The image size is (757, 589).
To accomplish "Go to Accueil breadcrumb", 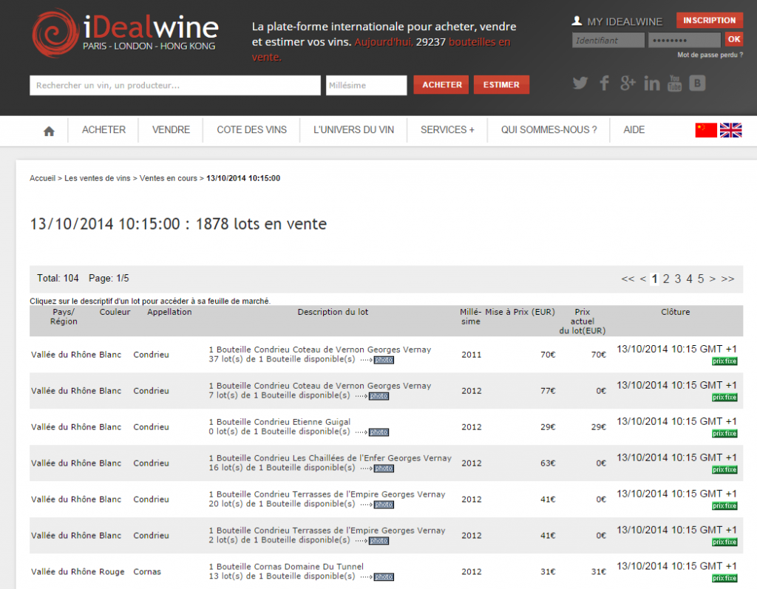I will (42, 178).
